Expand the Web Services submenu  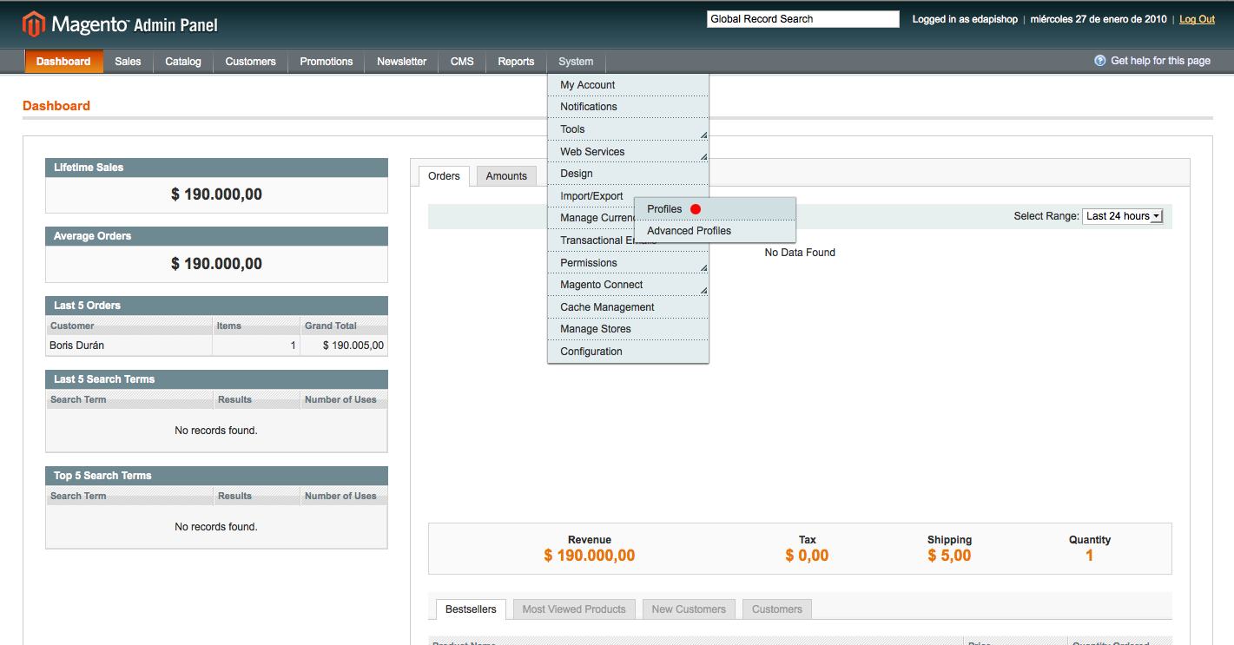click(x=628, y=152)
